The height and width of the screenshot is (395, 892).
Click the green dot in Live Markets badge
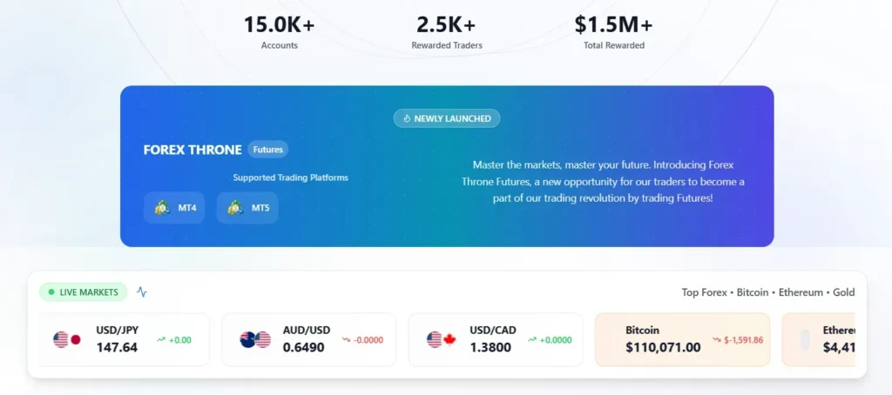51,292
